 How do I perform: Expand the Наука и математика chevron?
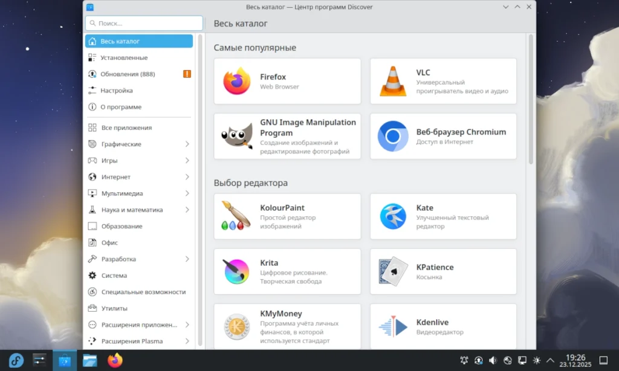187,210
